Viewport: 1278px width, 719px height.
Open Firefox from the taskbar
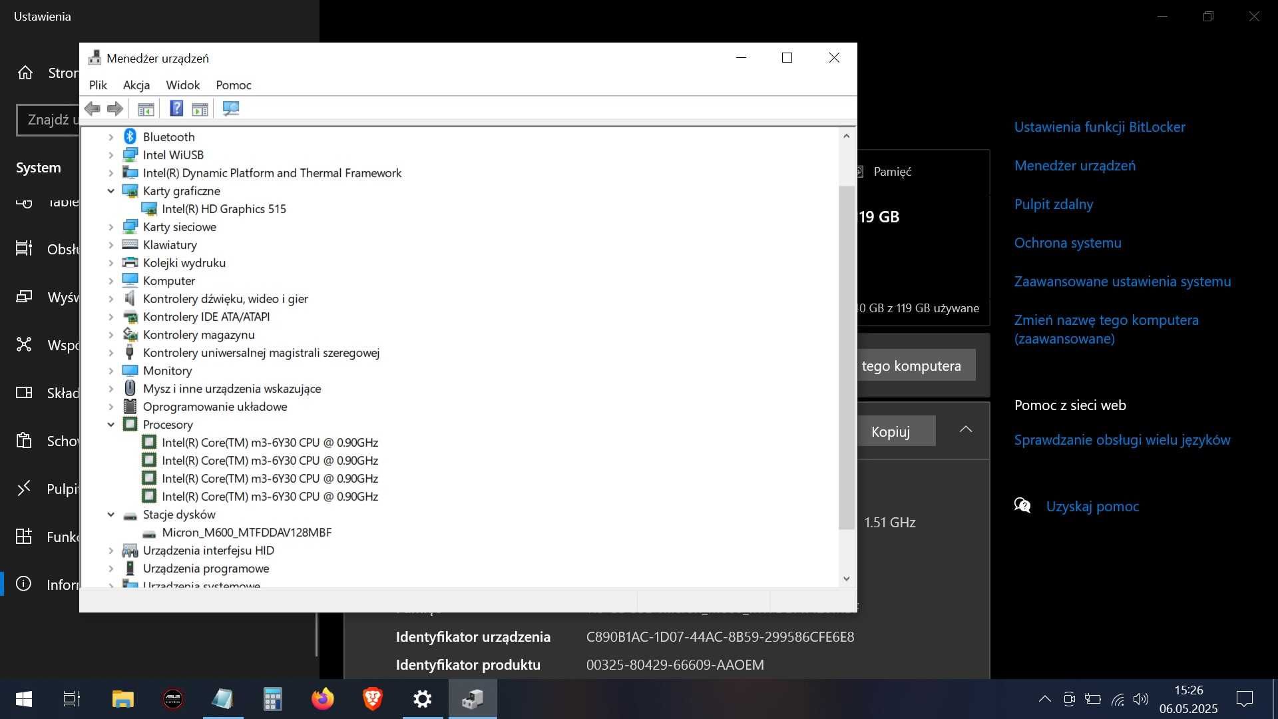[323, 699]
